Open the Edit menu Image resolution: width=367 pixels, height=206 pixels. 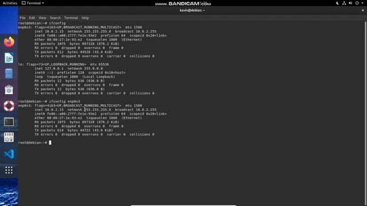[x=32, y=18]
